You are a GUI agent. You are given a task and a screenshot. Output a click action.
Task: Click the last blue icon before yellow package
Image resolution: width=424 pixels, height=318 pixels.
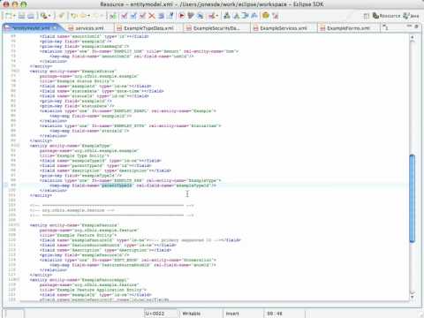tap(254, 16)
